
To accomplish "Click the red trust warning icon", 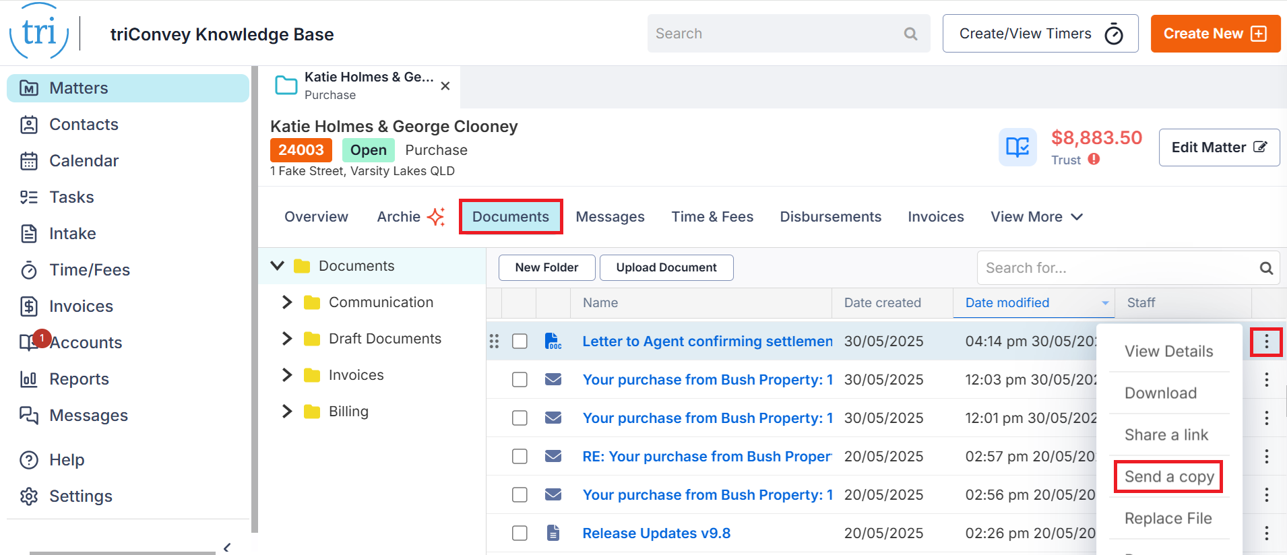I will [1094, 159].
